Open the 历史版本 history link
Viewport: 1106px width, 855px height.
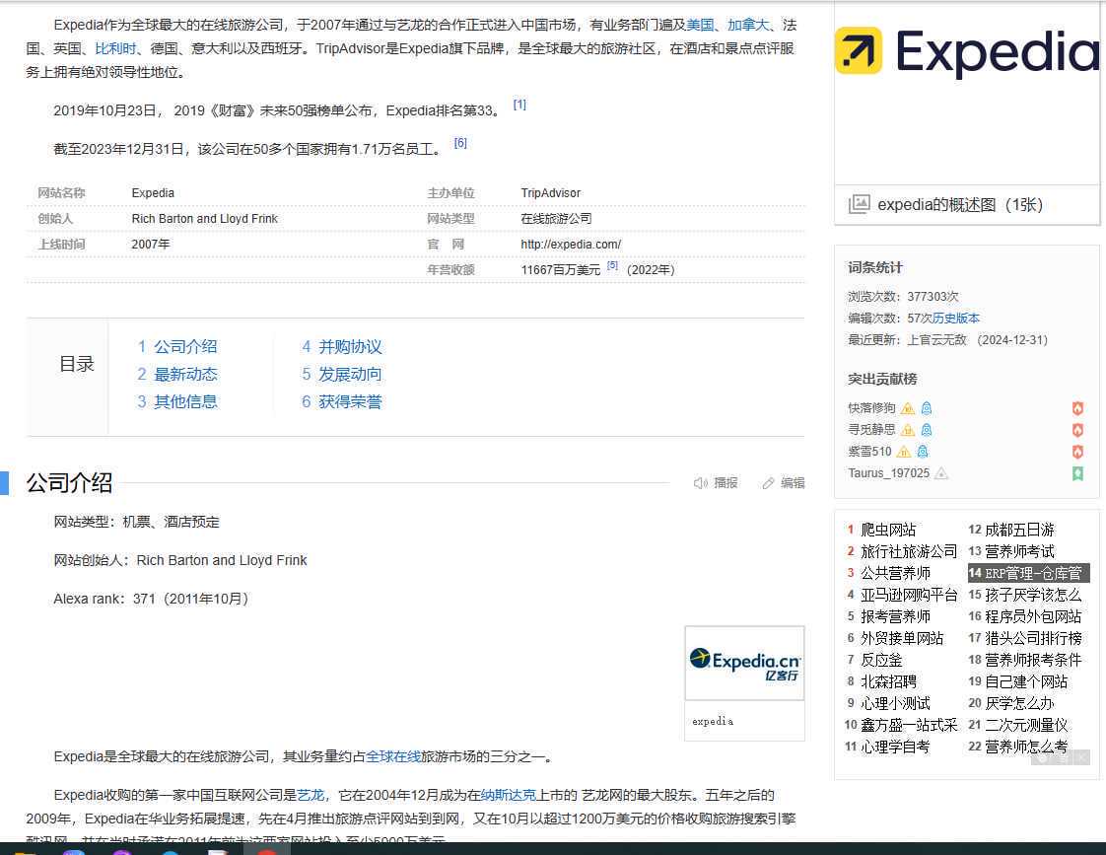[956, 319]
